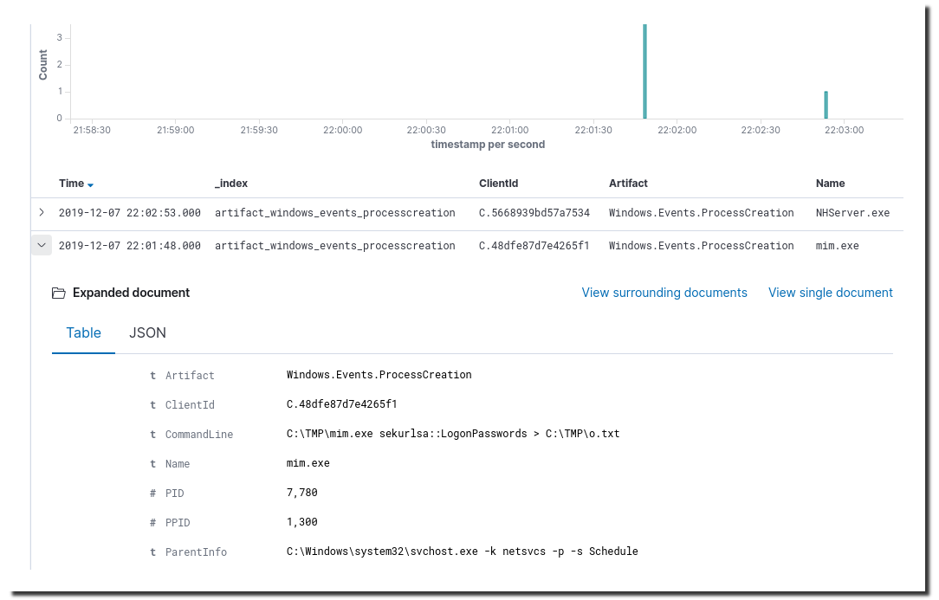Click the Expanded document folder icon
Viewport: 939px width, 600px height.
[59, 294]
